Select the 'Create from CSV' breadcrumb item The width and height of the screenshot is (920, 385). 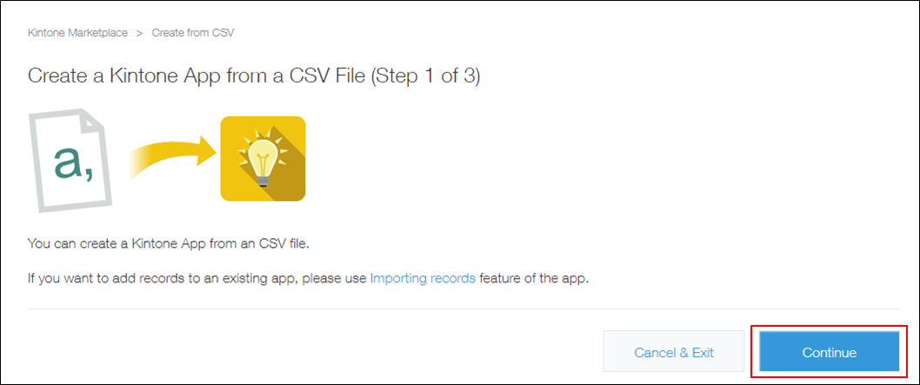click(192, 33)
